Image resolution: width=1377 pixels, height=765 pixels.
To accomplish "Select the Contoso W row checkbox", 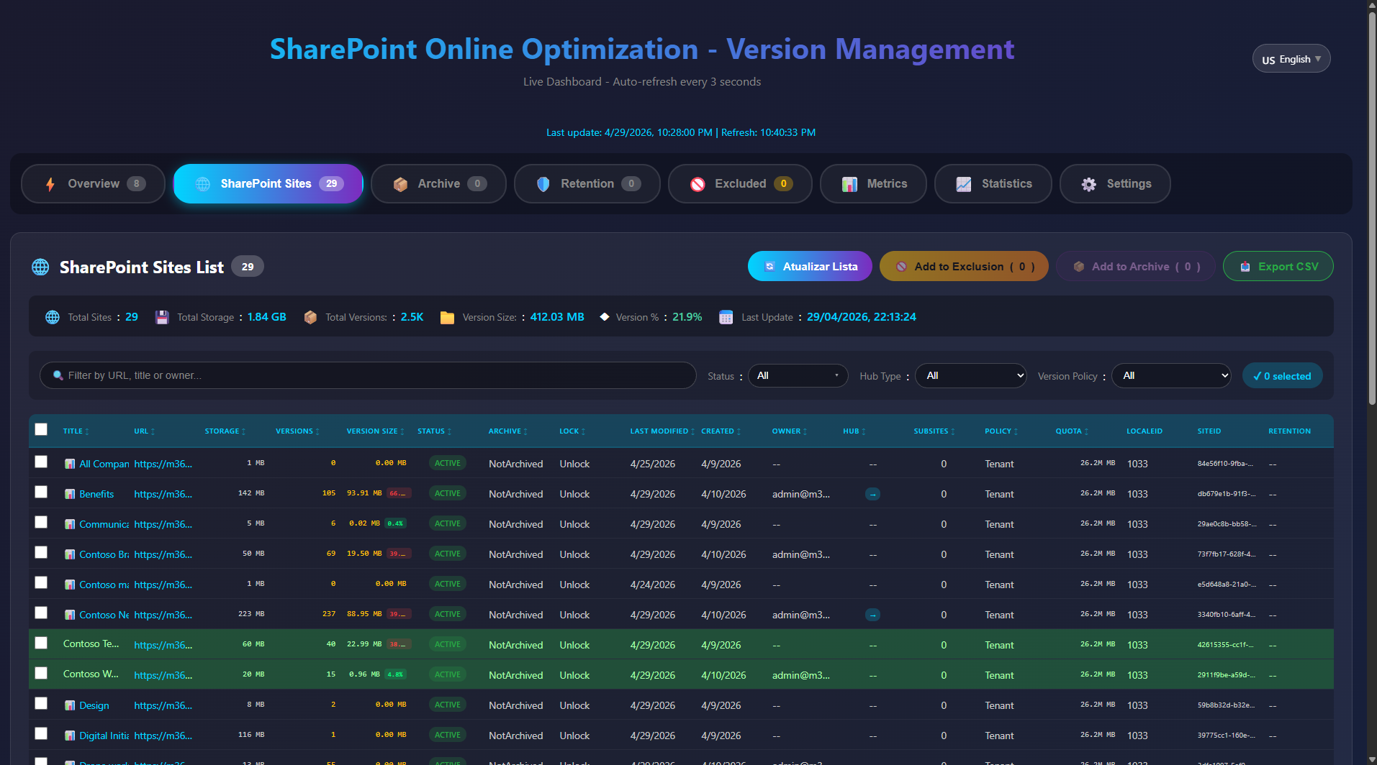I will click(41, 673).
